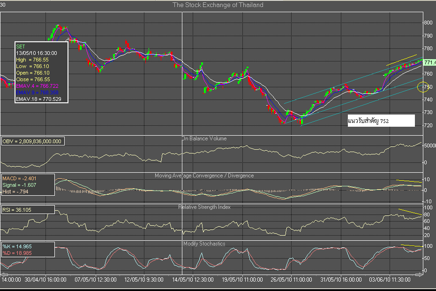Select the Thai support annotation box mentioning 752
This screenshot has width=436, height=291.
tap(381, 121)
